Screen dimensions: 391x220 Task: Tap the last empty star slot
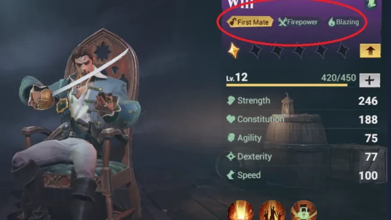pos(342,50)
